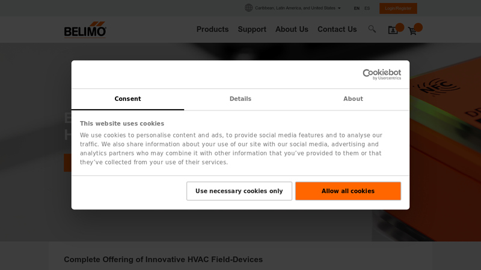Click the globe region icon

(248, 8)
